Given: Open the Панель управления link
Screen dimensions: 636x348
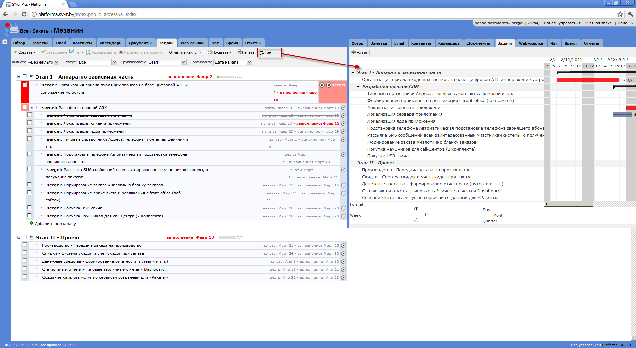Looking at the screenshot, I should [562, 23].
